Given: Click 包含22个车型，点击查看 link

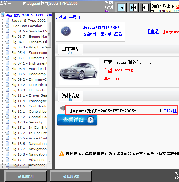Looking at the screenshot, I should click(102, 34).
